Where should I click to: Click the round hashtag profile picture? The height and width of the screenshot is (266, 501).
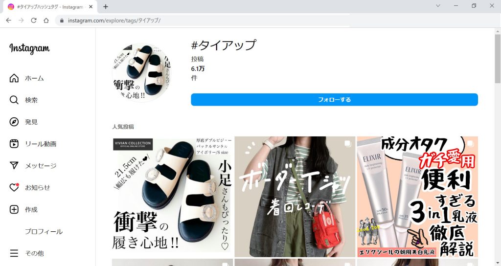point(141,73)
